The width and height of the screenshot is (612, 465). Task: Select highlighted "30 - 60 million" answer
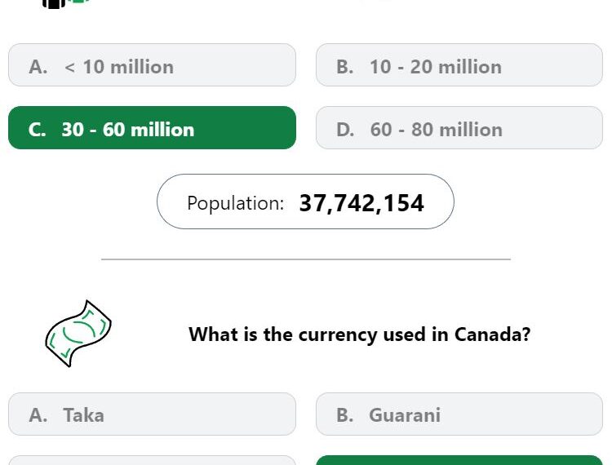152,127
